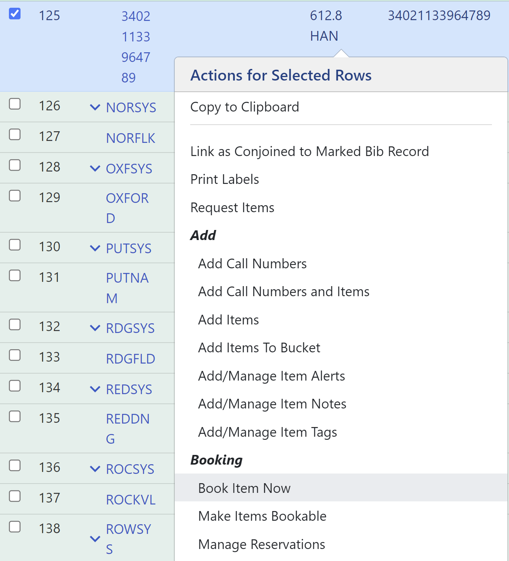This screenshot has width=509, height=561.
Task: Select the Add Items action
Action: [x=228, y=319]
